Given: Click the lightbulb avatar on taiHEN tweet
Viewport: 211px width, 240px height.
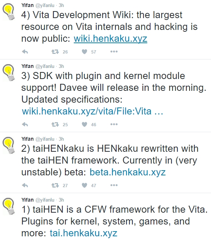Looking at the screenshot, I should 9,206.
